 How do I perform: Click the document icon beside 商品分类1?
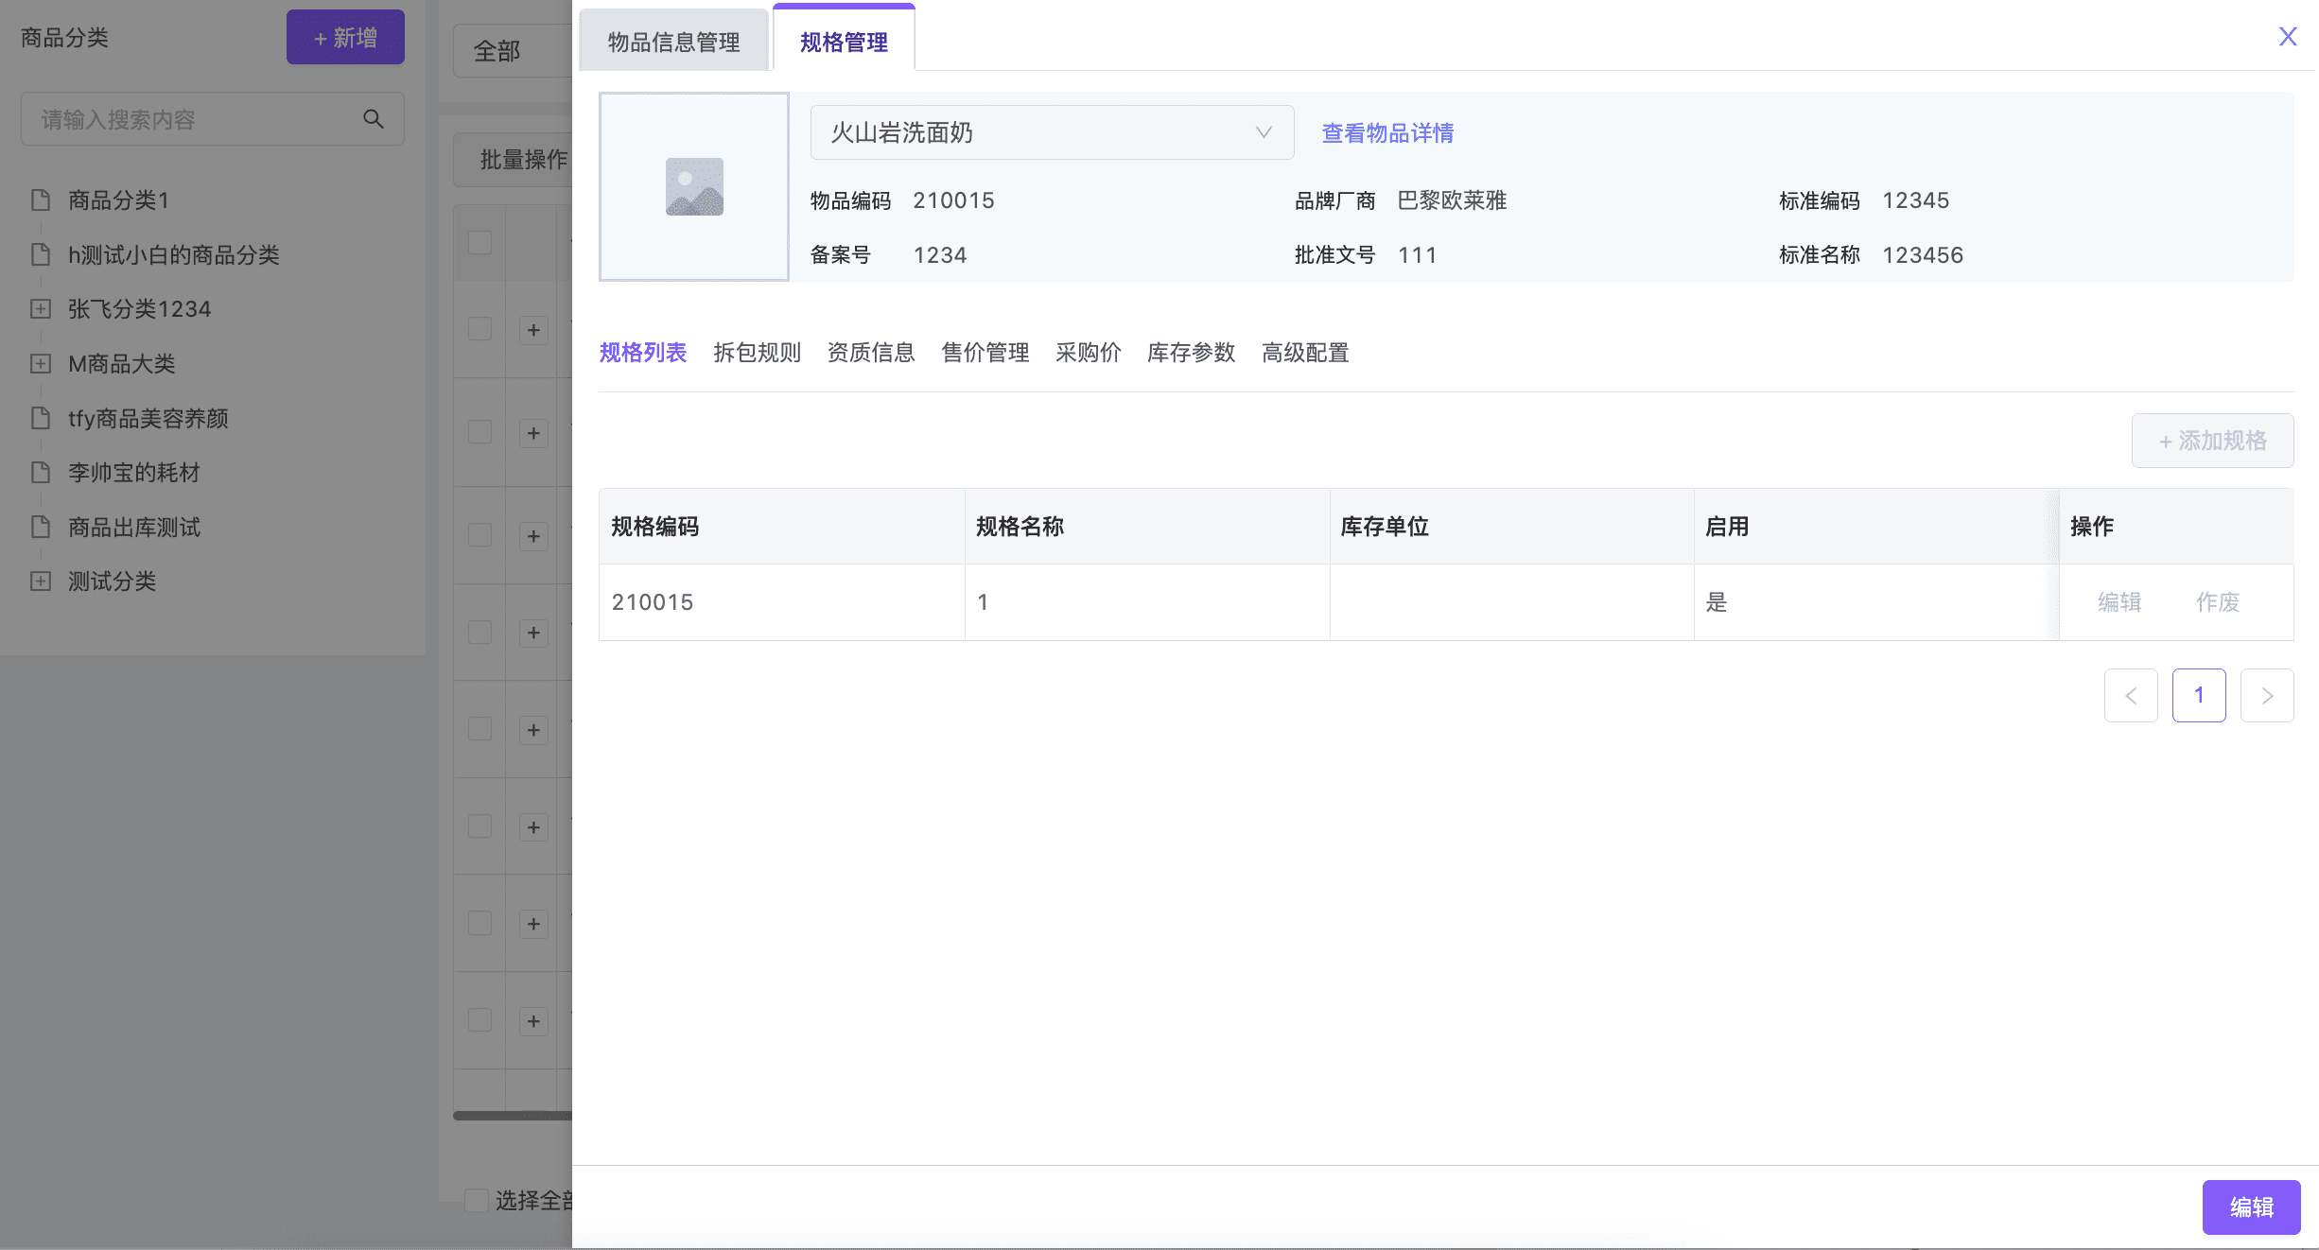pyautogui.click(x=41, y=200)
